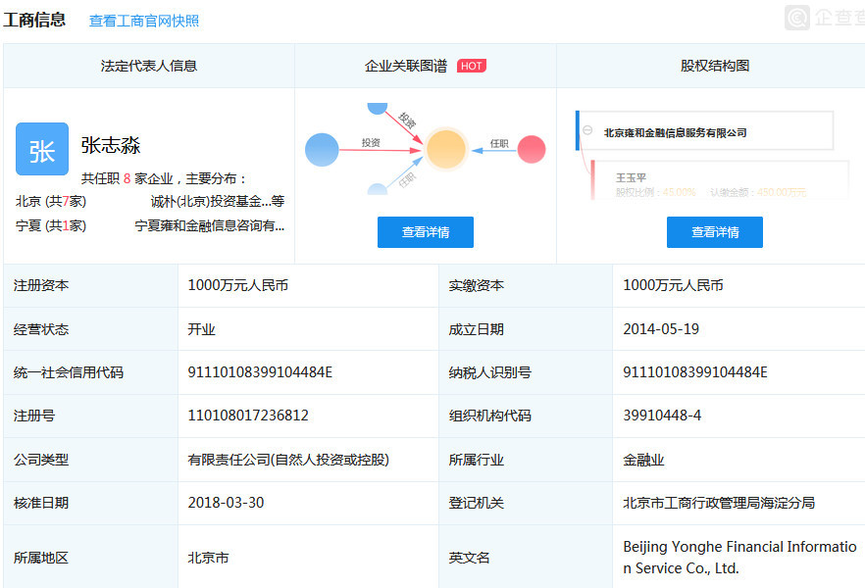Select the 股权结构图 header
The height and width of the screenshot is (588, 865).
[714, 66]
